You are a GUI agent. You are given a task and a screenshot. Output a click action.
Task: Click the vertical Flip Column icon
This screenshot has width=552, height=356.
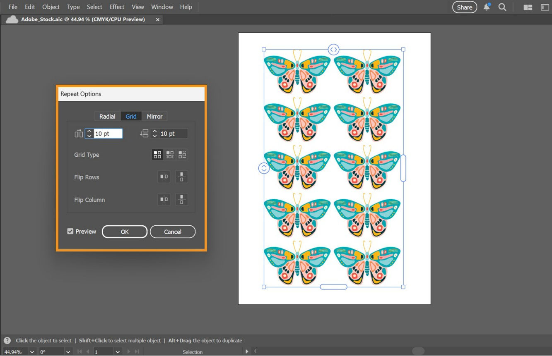click(x=181, y=200)
